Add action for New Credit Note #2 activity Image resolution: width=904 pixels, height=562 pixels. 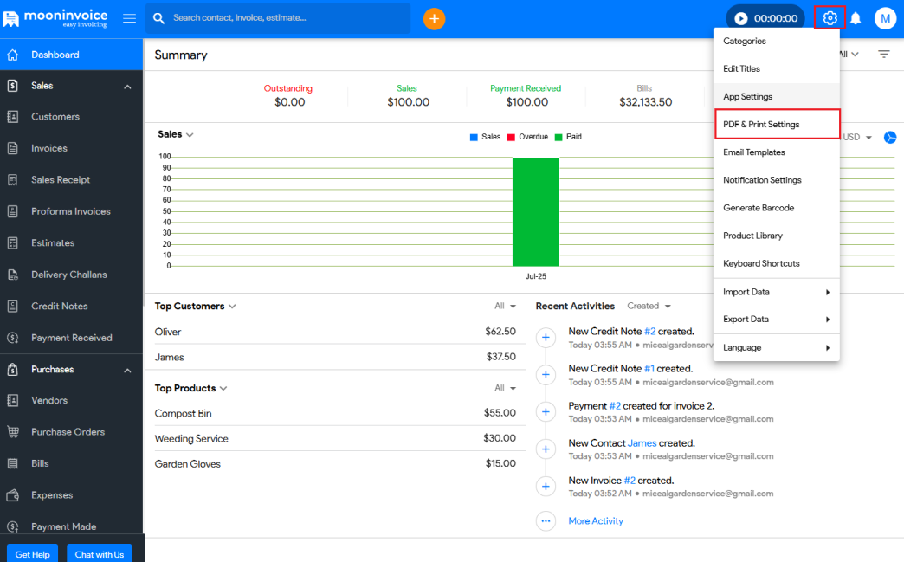(546, 338)
